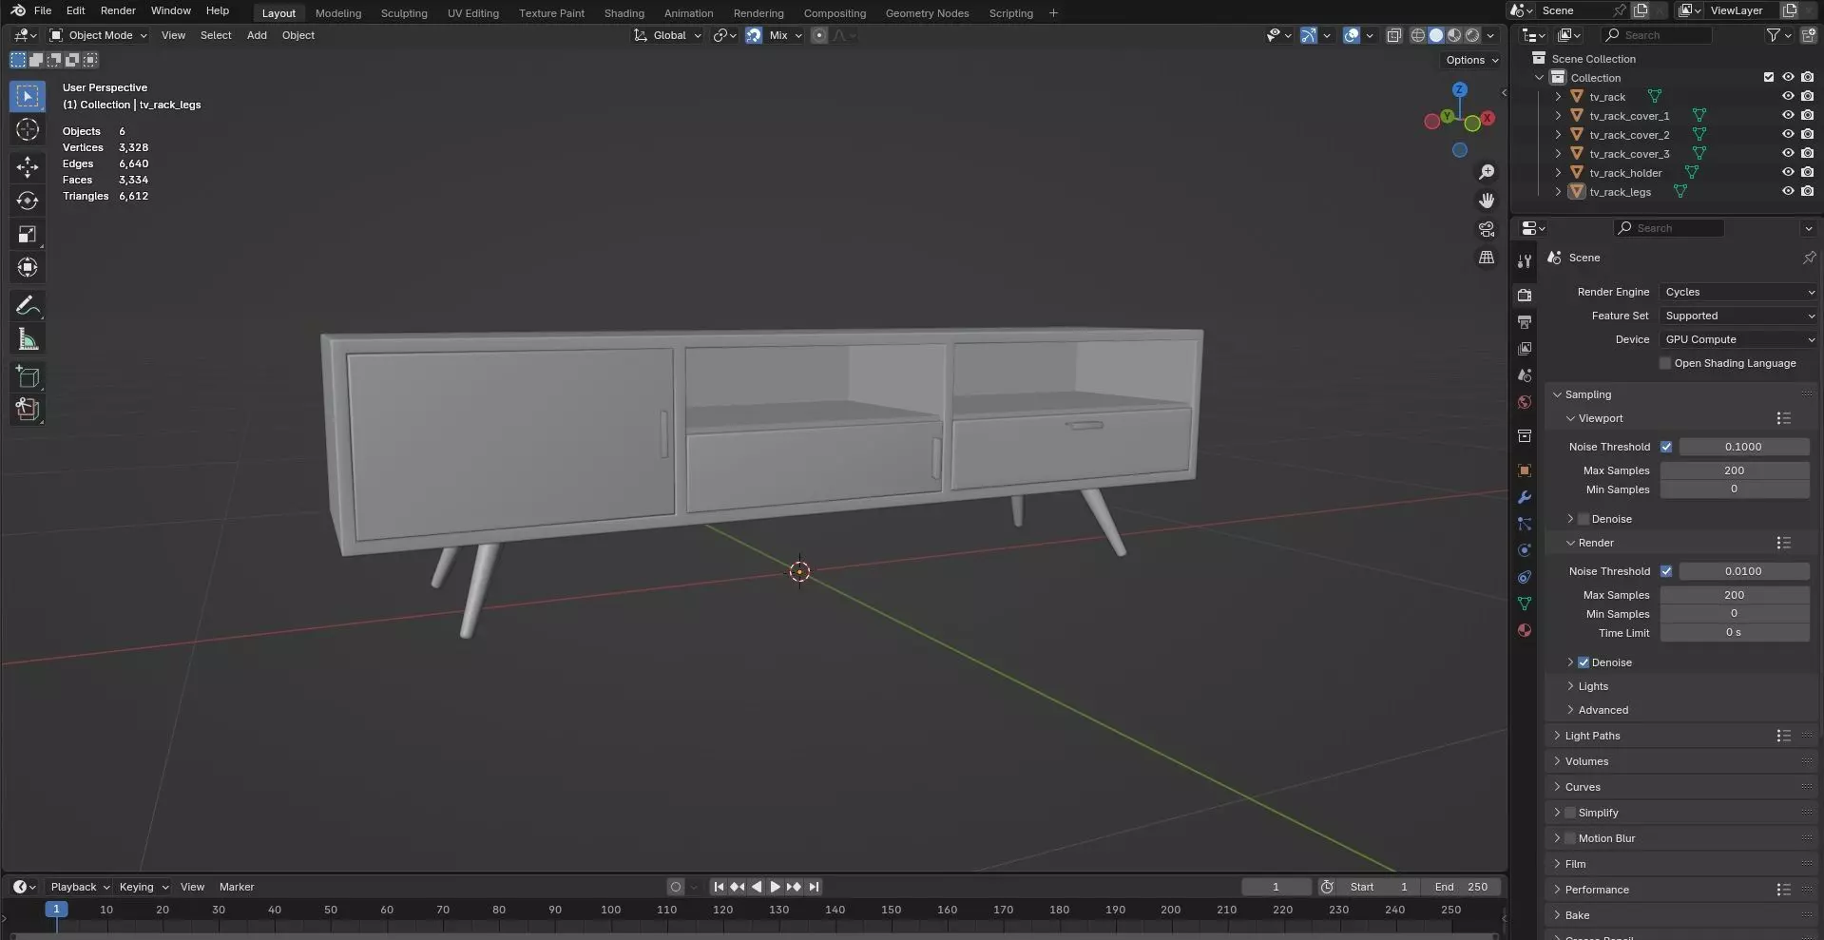Hide tv_rack_cover_1 in viewport
The image size is (1824, 940).
point(1788,115)
